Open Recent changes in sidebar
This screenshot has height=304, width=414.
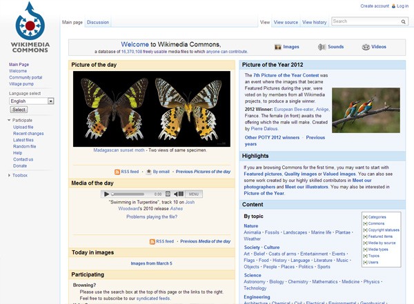point(28,134)
